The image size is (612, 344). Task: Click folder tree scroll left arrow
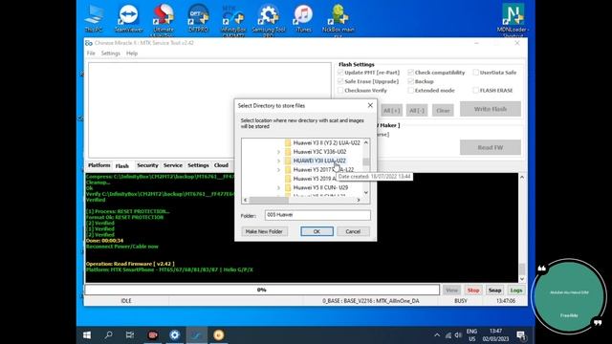coord(245,200)
